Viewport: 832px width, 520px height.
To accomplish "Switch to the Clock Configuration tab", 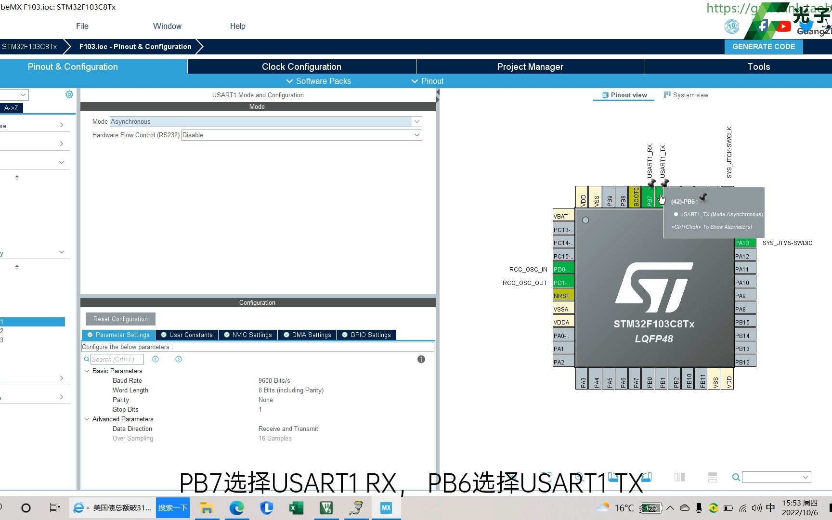I will [301, 66].
